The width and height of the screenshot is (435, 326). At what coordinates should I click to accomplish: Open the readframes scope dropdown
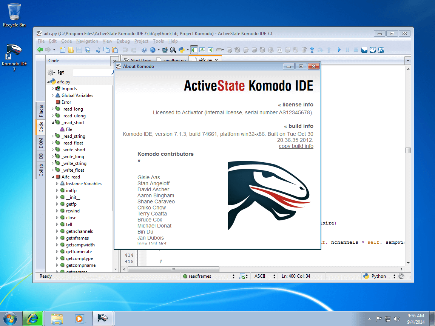coord(208,276)
